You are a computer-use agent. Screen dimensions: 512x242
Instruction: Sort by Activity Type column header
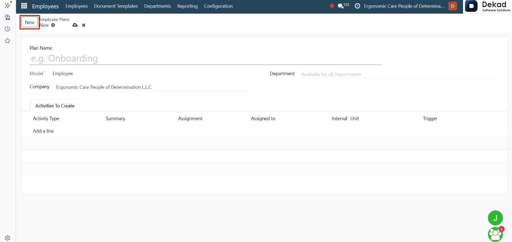point(46,119)
